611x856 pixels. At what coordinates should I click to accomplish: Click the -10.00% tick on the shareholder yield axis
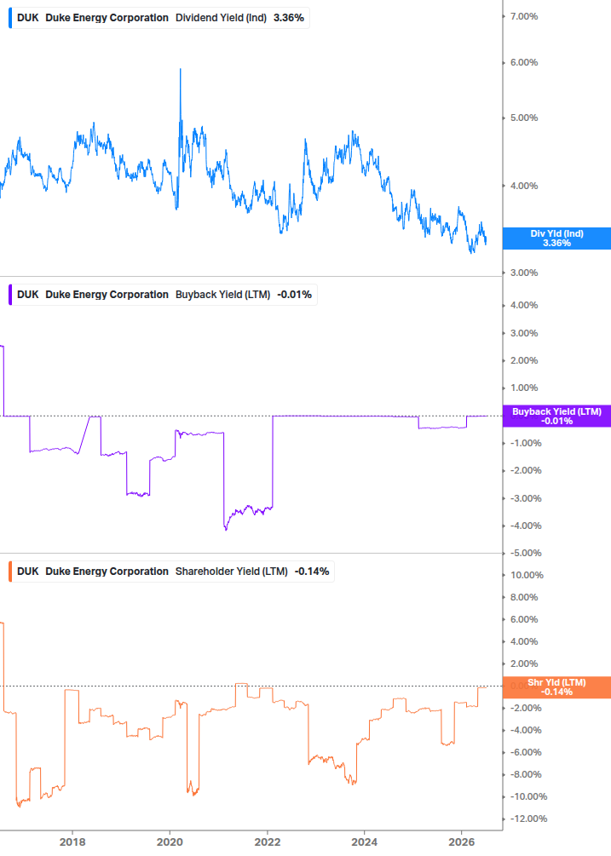[528, 796]
